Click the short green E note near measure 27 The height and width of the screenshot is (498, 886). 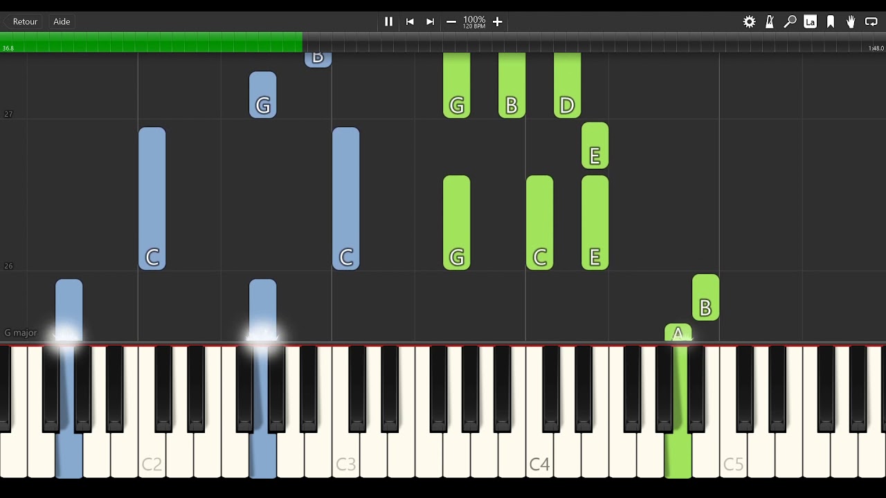tap(595, 145)
